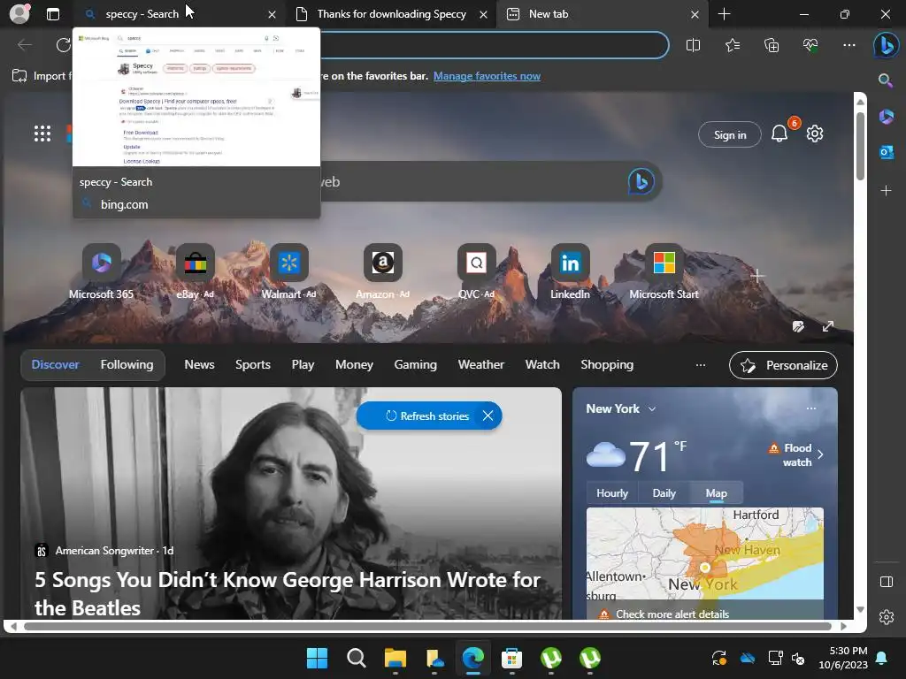The height and width of the screenshot is (679, 906).
Task: Click the weather alert map thumbnail
Action: click(x=704, y=553)
